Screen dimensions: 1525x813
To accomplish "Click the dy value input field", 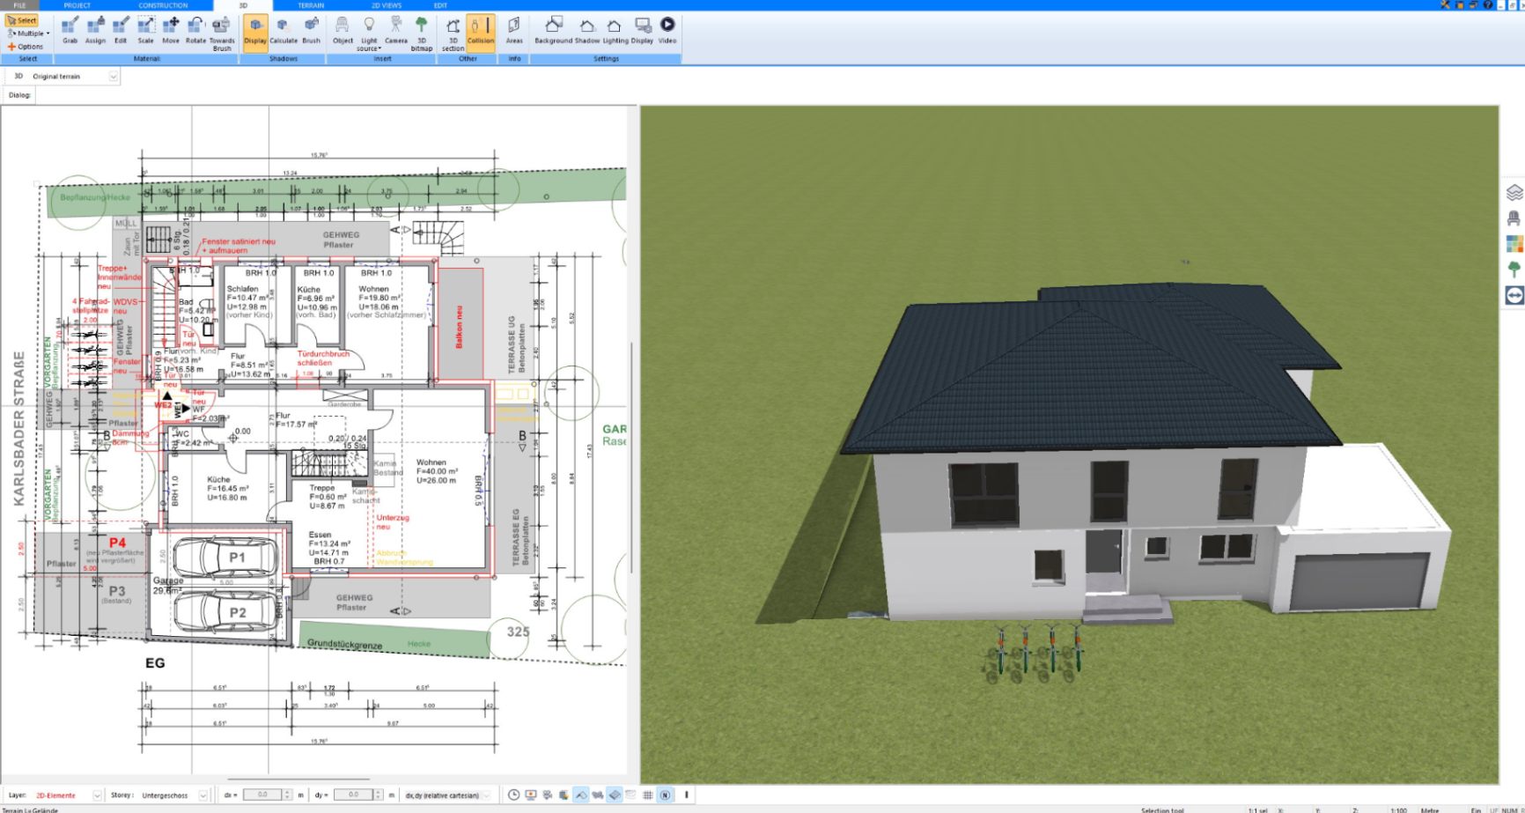I will 353,795.
